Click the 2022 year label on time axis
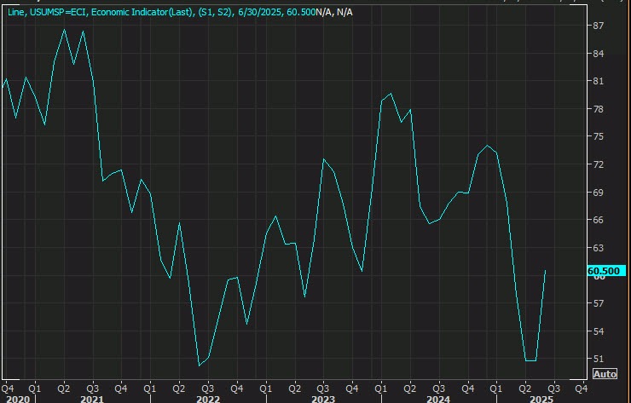 point(207,398)
